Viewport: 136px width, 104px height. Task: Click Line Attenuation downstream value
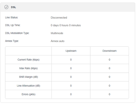pyautogui.click(x=109, y=86)
